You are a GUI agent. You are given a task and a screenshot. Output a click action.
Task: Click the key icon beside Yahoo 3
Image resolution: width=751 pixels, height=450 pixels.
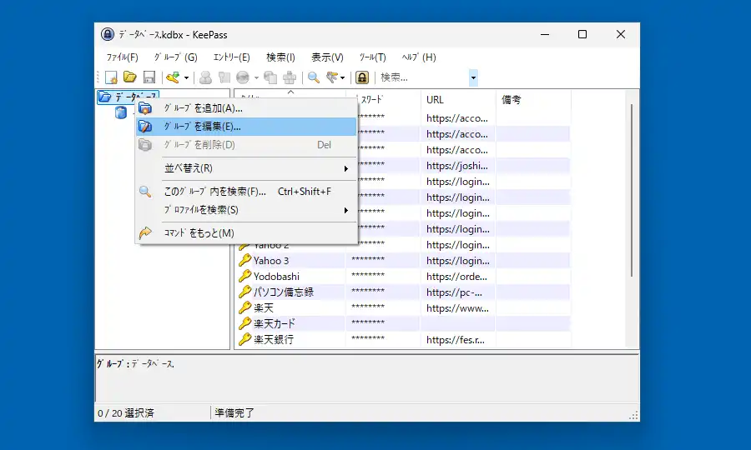pyautogui.click(x=244, y=260)
